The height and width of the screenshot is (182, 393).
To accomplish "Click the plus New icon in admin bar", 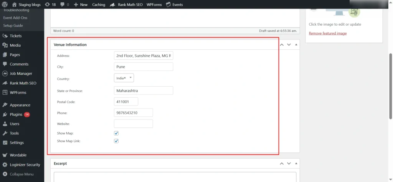I will 76,5.
